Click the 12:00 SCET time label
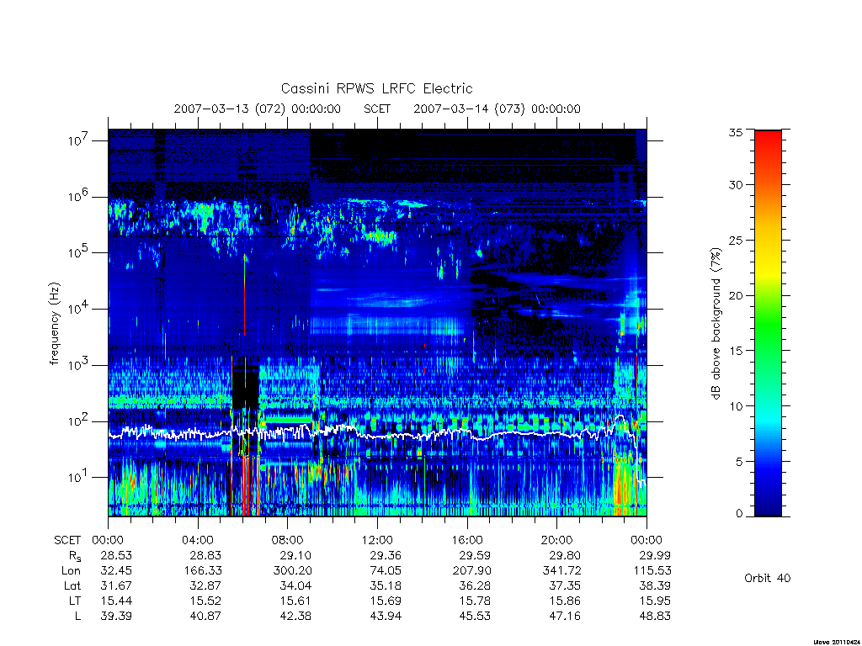This screenshot has width=862, height=646. pyautogui.click(x=377, y=540)
